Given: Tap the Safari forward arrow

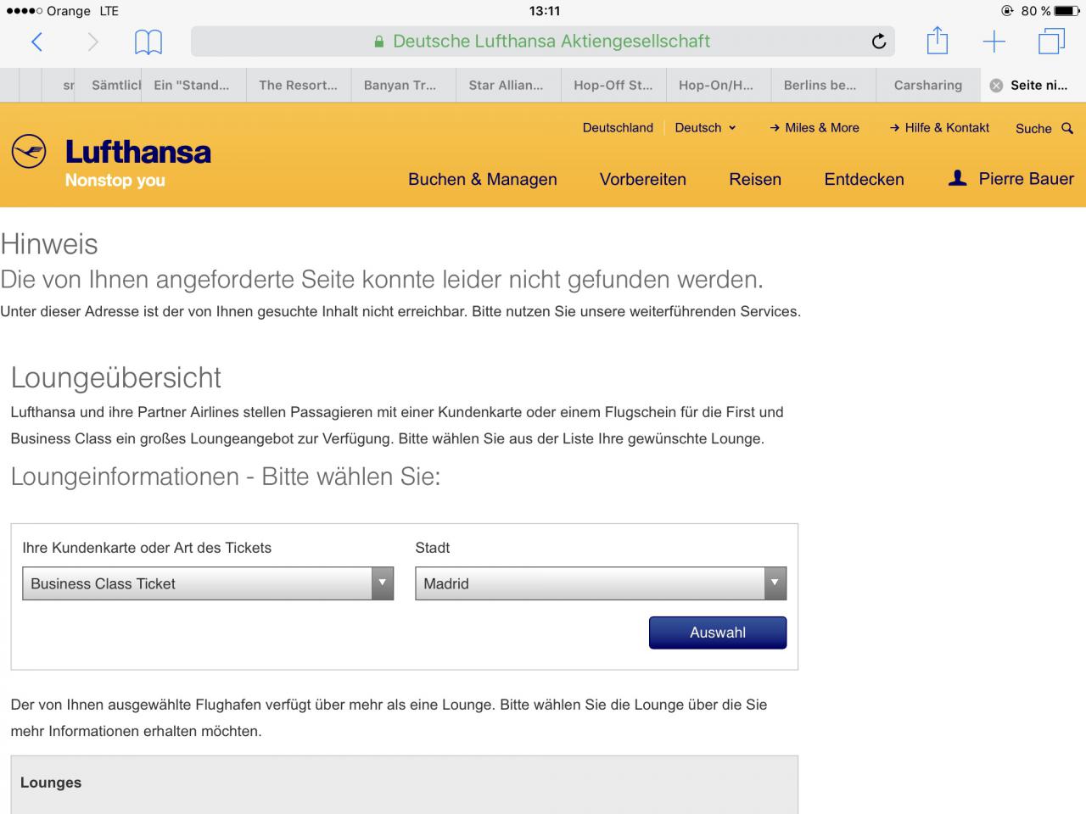Looking at the screenshot, I should point(92,42).
